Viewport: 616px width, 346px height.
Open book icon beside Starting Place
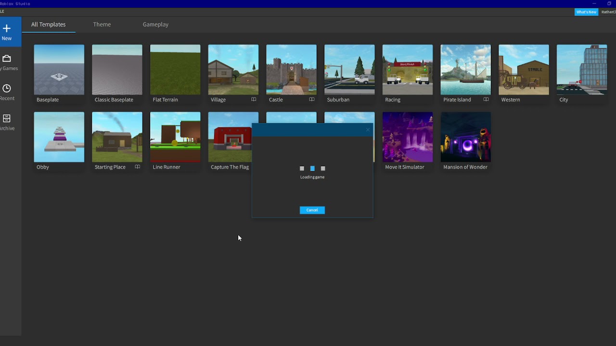click(x=138, y=167)
